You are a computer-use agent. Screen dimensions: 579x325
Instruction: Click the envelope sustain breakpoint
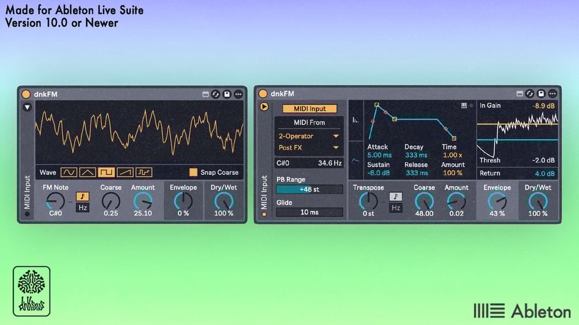[395, 119]
